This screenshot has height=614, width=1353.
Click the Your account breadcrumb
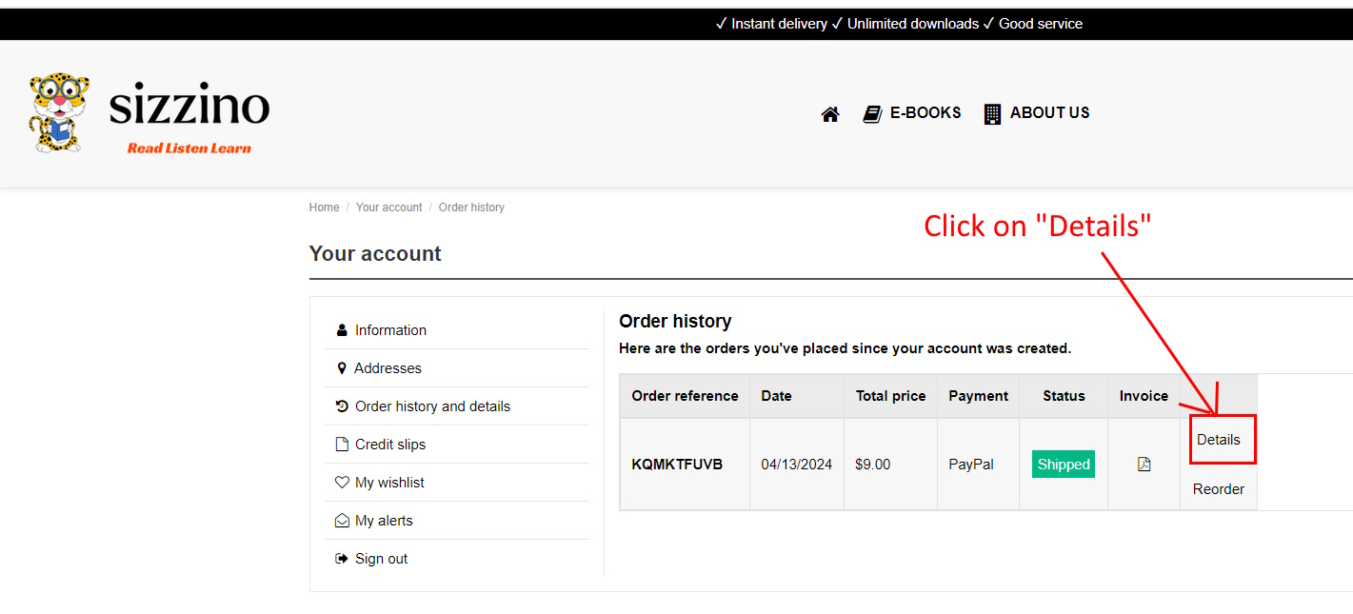[x=388, y=208]
